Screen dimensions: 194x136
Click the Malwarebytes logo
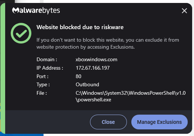click(36, 11)
